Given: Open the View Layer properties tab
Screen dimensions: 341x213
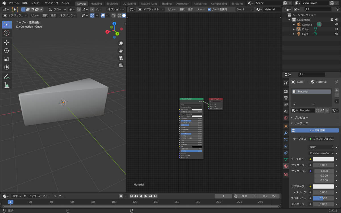Looking at the screenshot, I should click(x=286, y=105).
